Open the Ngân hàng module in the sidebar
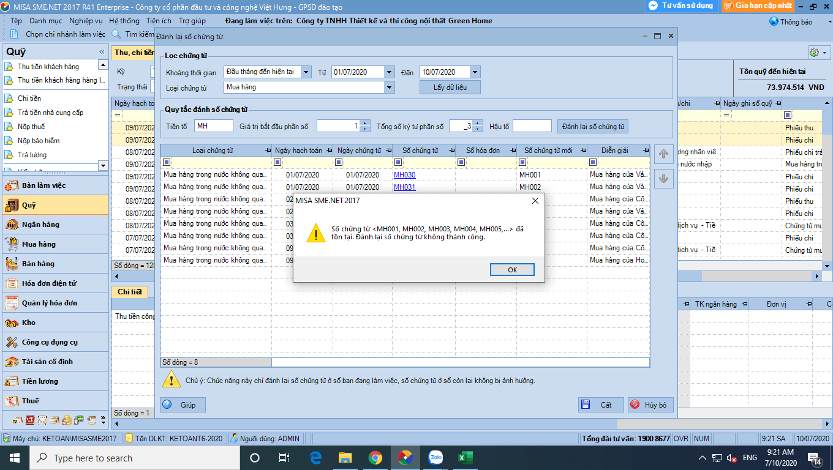 pos(40,225)
